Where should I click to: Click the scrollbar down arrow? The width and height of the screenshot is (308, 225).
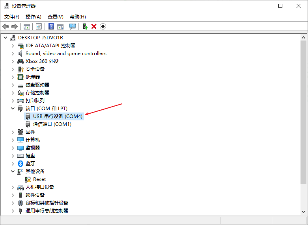coord(303,212)
